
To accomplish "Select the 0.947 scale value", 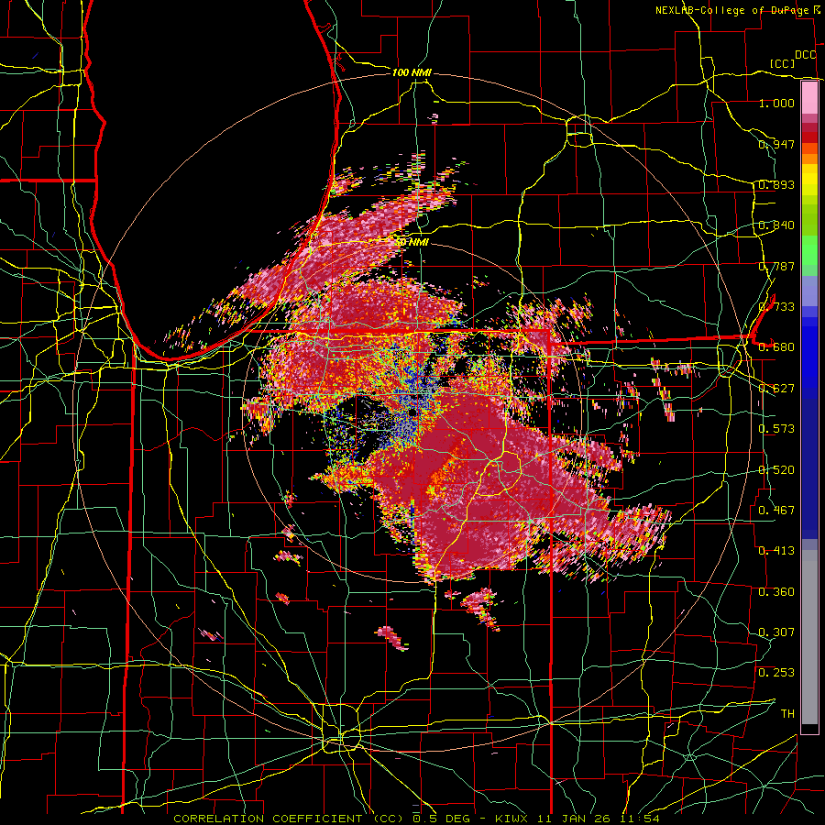I will pos(776,144).
